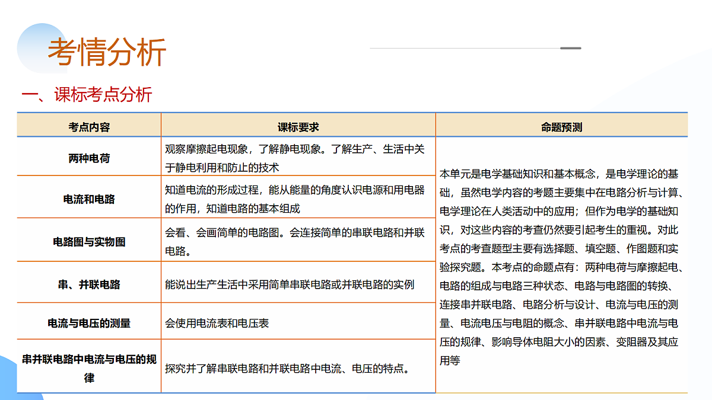Click the text starting 探究并了解串联电路
The width and height of the screenshot is (712, 400).
tap(288, 369)
